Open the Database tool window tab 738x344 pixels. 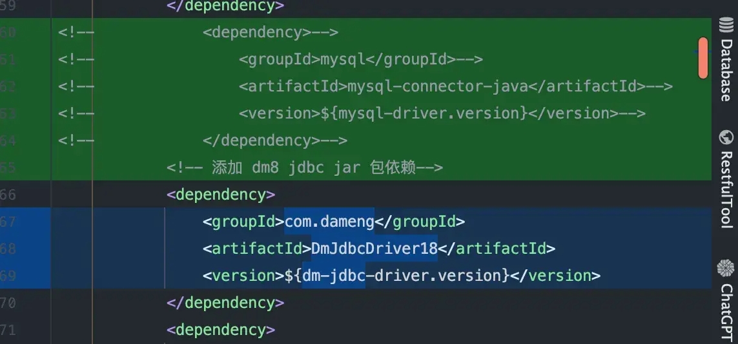pyautogui.click(x=726, y=70)
